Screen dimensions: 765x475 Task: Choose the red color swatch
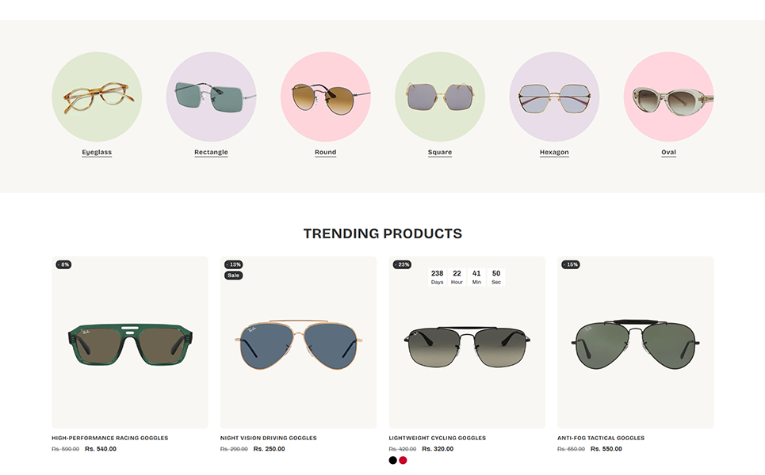pos(403,461)
